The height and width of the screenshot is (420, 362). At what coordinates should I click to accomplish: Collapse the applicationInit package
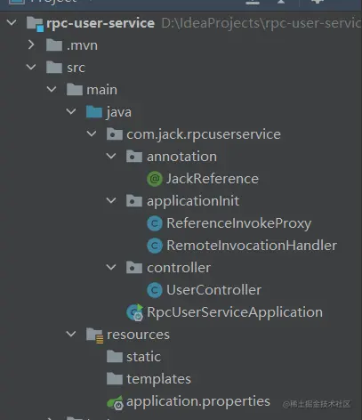pos(111,201)
